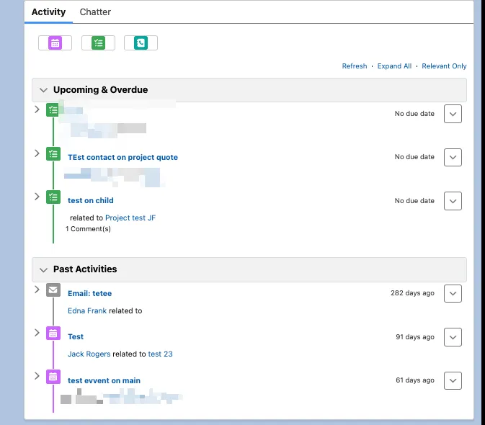Screen dimensions: 485x425
Task: Click the 1 Comment(s) text
Action: (88, 229)
